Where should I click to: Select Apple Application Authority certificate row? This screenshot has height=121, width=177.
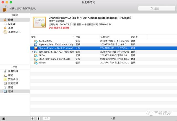(103, 45)
